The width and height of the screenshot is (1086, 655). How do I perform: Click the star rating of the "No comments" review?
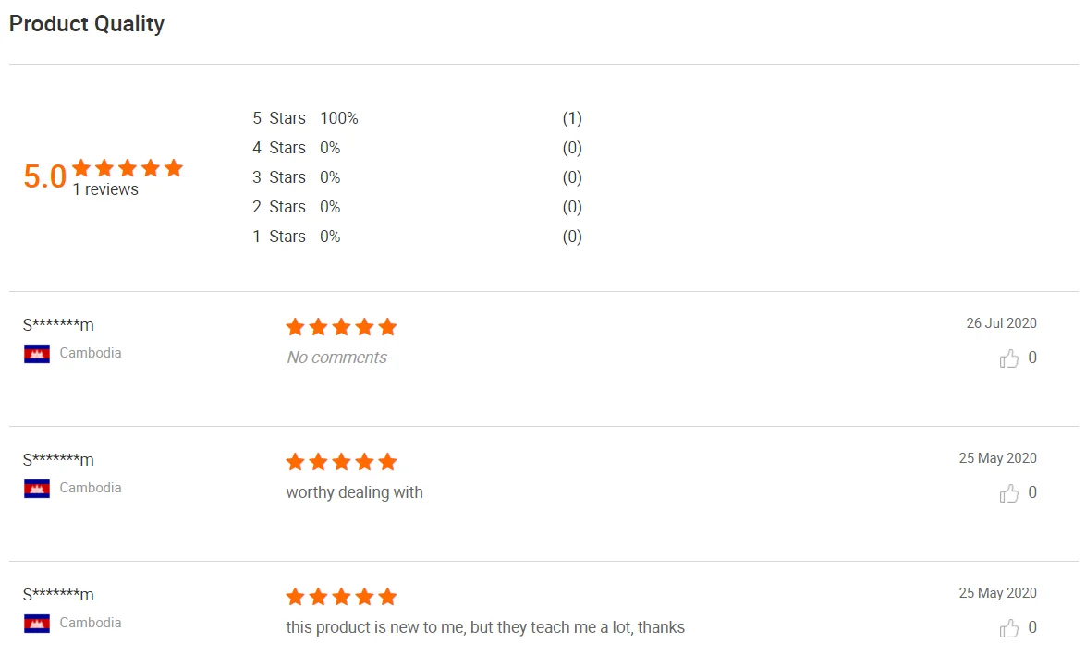click(x=341, y=327)
